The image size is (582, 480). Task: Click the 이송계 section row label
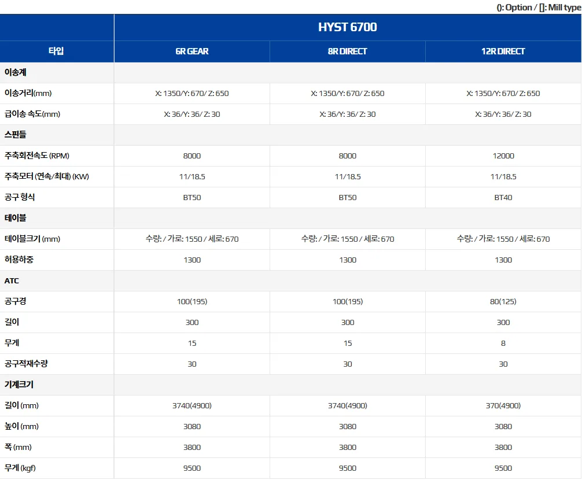(x=15, y=72)
